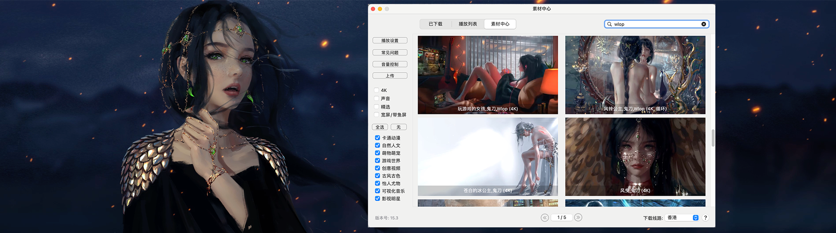836x233 pixels.
Task: Open 音量控制 volume control
Action: pyautogui.click(x=390, y=64)
